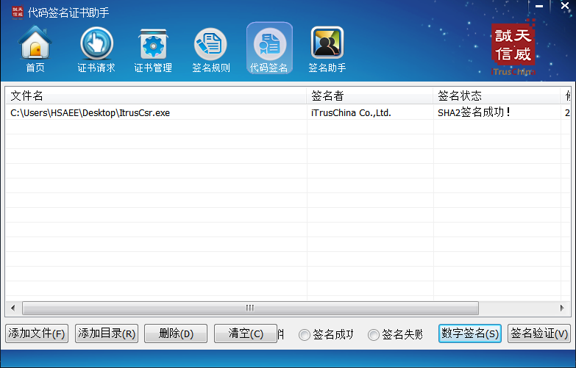The width and height of the screenshot is (576, 368).
Task: Close the 代码签名证书助手 window
Action: tap(565, 6)
